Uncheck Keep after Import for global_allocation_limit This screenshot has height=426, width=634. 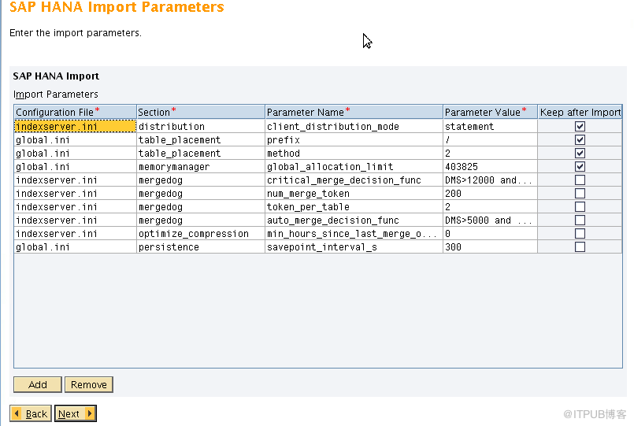[580, 166]
